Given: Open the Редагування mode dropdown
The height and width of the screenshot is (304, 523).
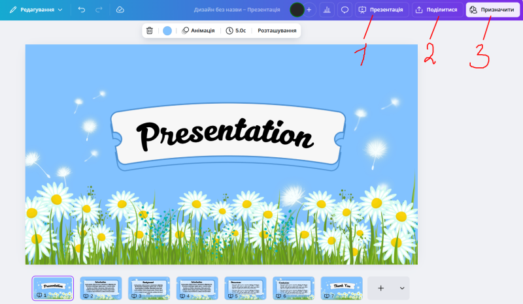Looking at the screenshot, I should pos(36,10).
